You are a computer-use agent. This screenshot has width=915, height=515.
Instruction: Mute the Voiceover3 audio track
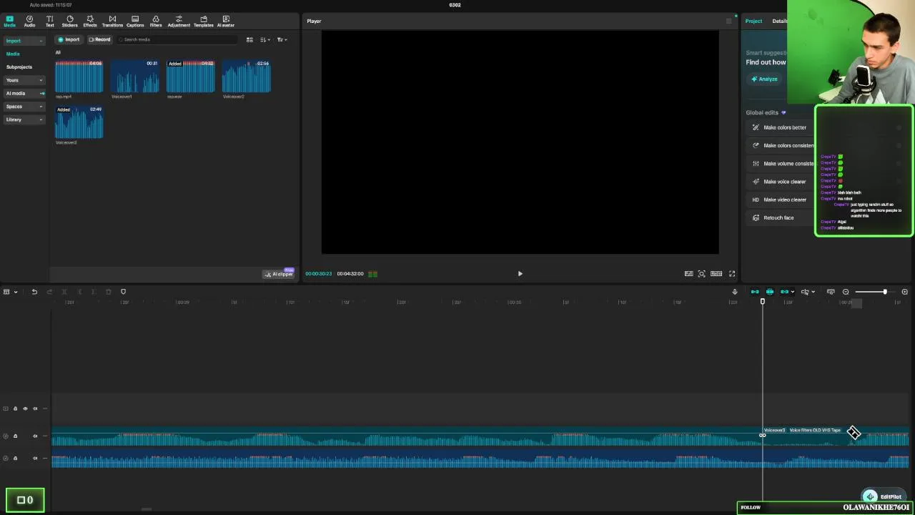point(35,436)
